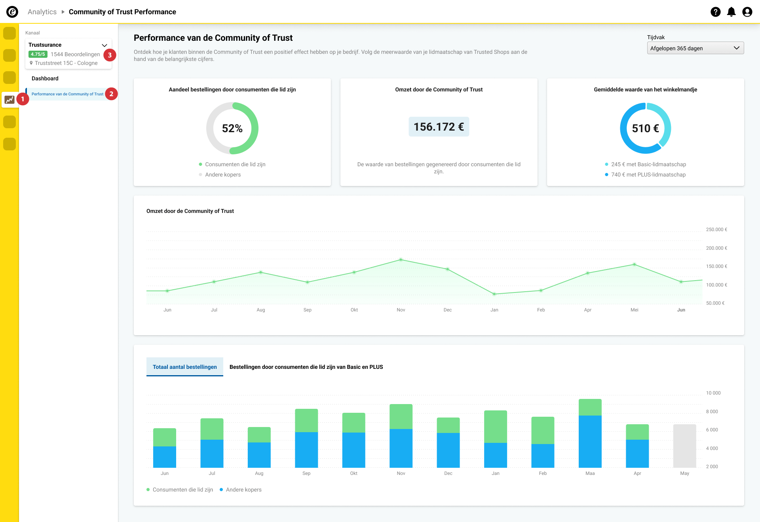Expand the Trustsurance channel selector chevron
Screen dimensions: 760x522
tap(104, 45)
